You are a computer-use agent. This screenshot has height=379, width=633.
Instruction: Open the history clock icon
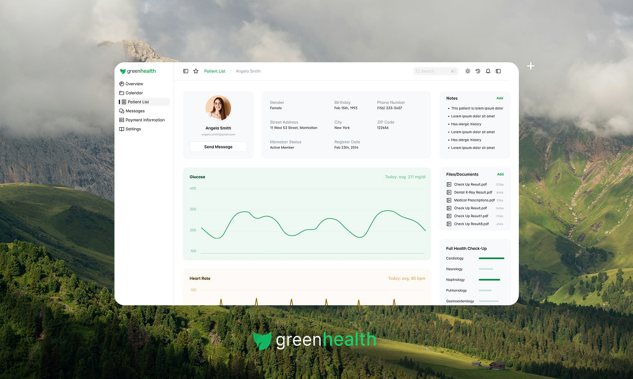pos(478,71)
